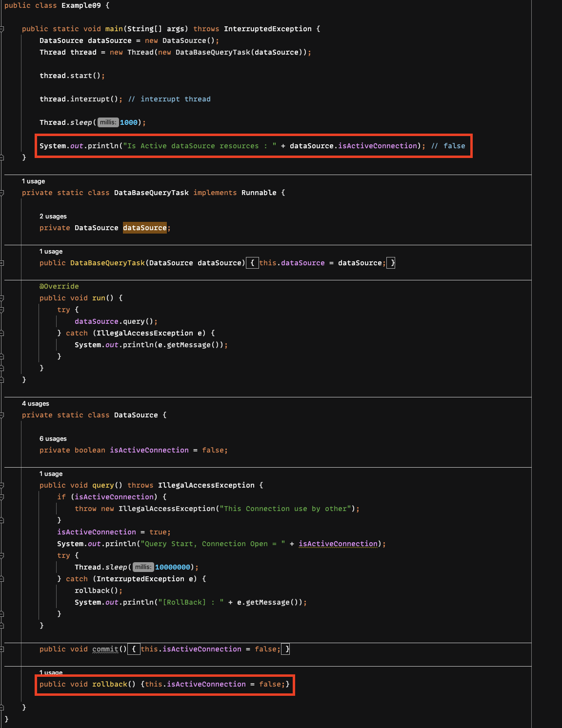Image resolution: width=562 pixels, height=728 pixels.
Task: Click the "This Connection use by other" string
Action: point(285,509)
